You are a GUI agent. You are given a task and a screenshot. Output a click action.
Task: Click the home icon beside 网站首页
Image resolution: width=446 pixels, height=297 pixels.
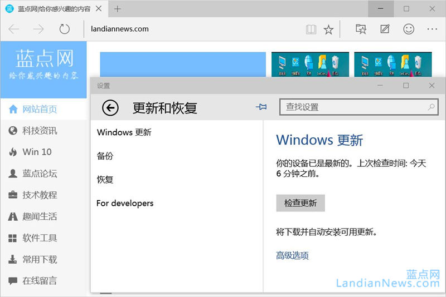pos(13,109)
